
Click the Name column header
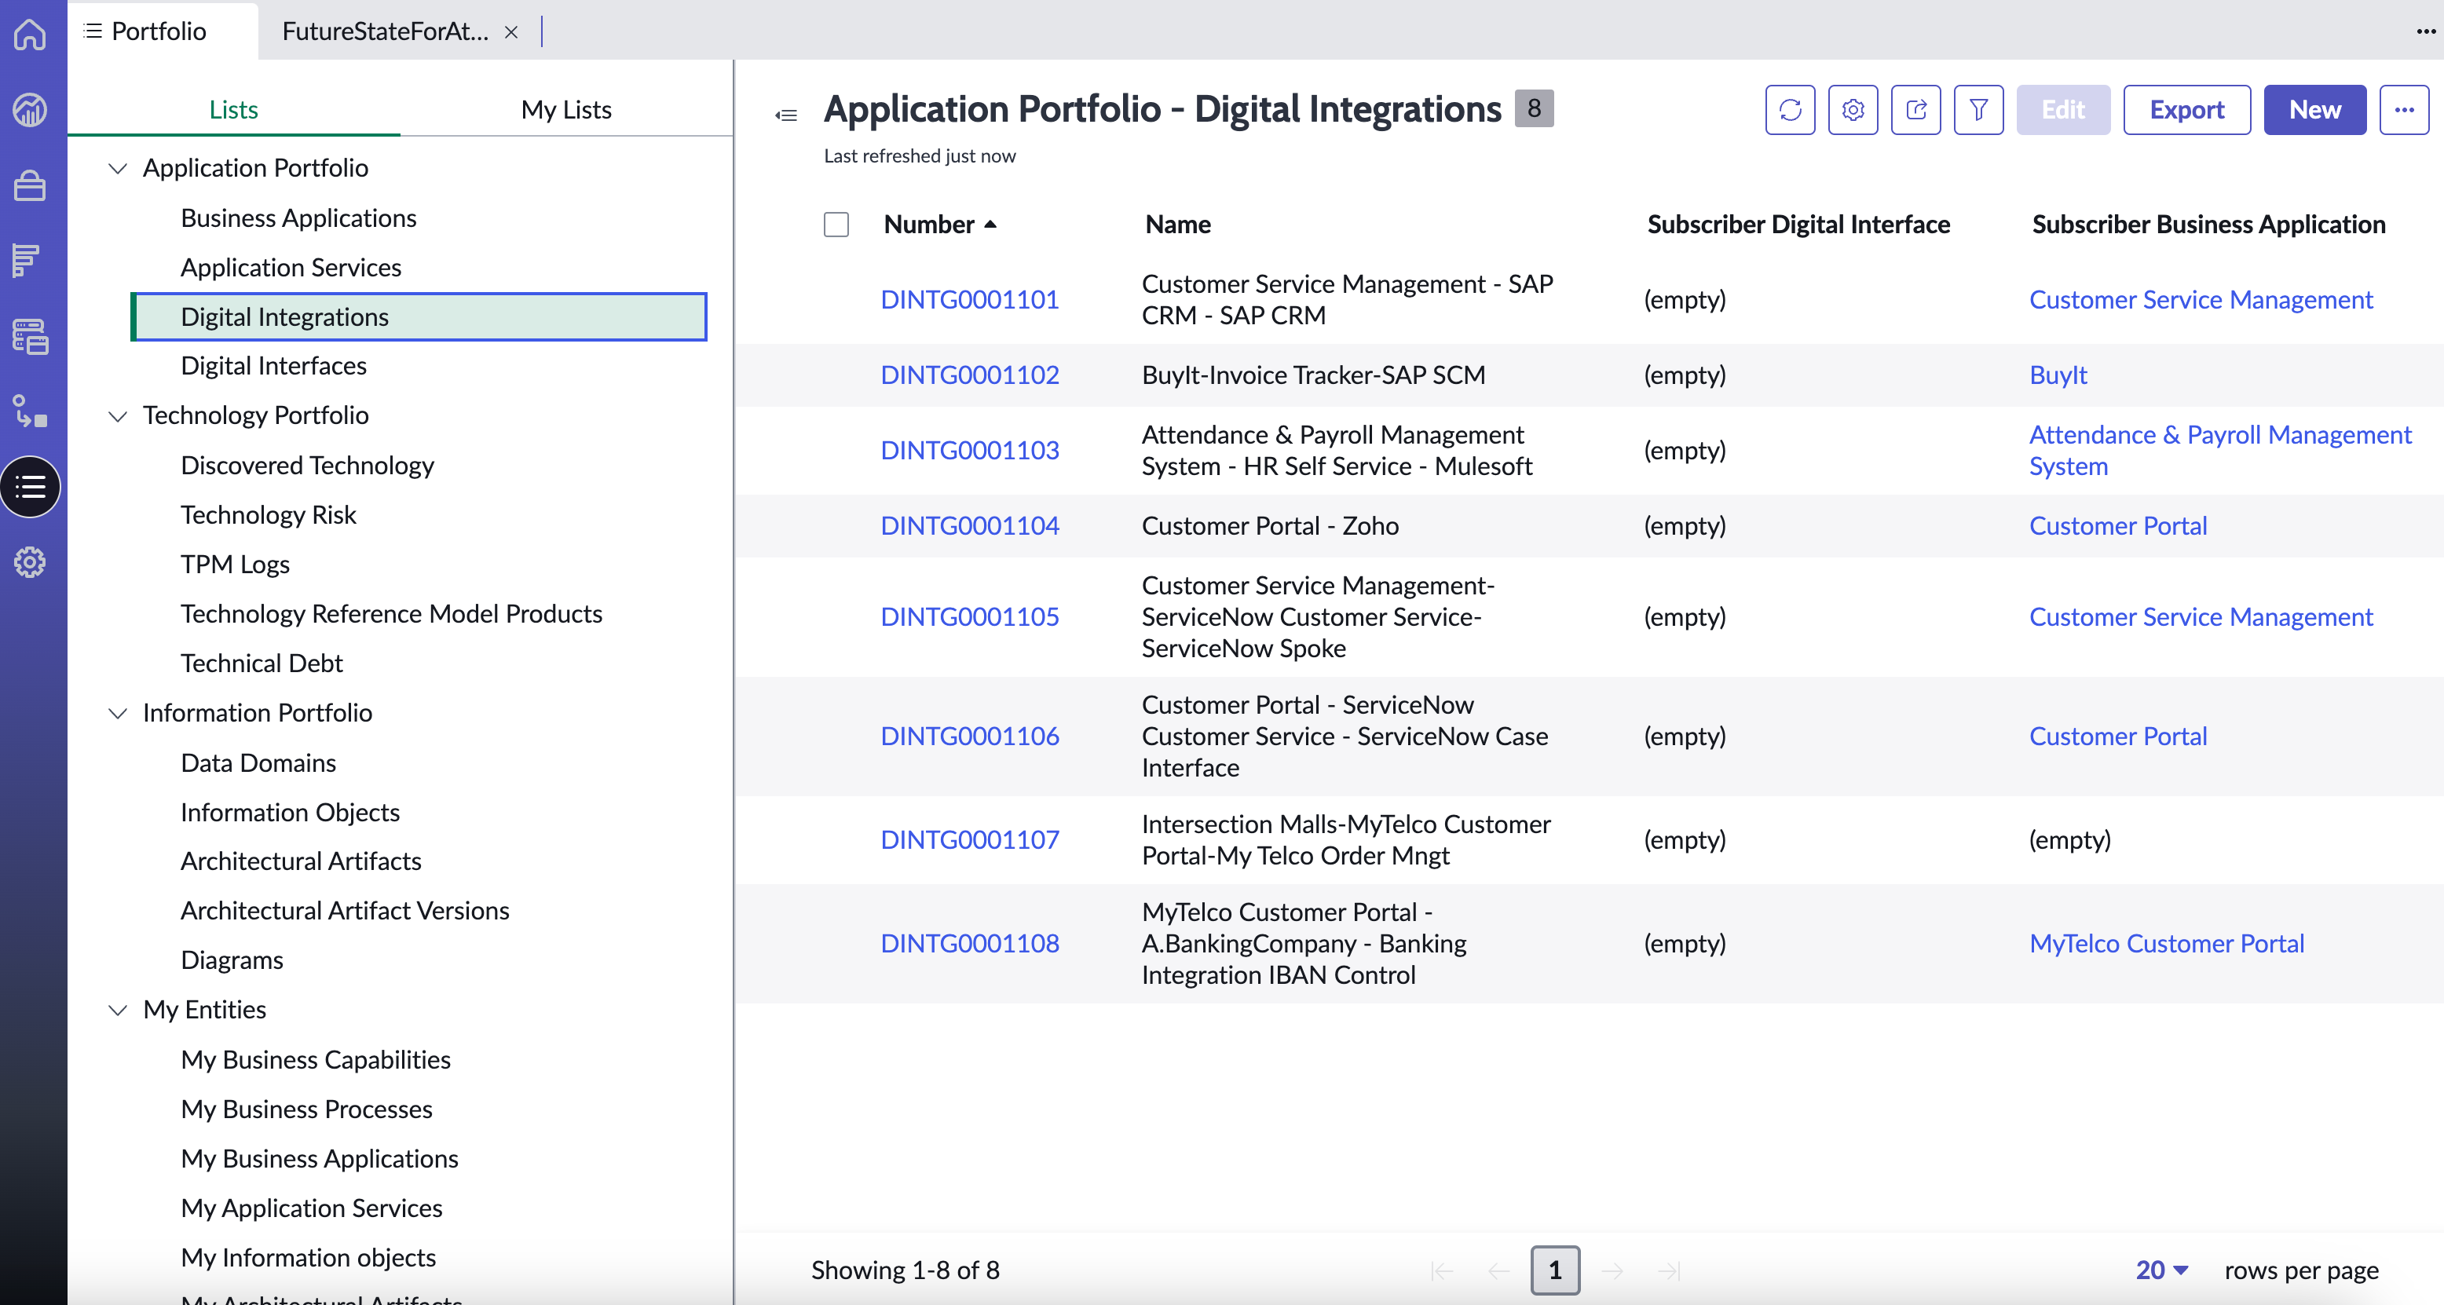[1177, 225]
